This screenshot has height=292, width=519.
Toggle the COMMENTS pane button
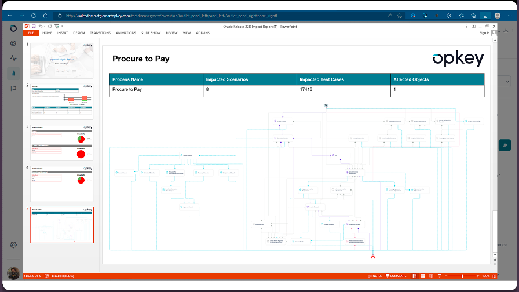396,276
